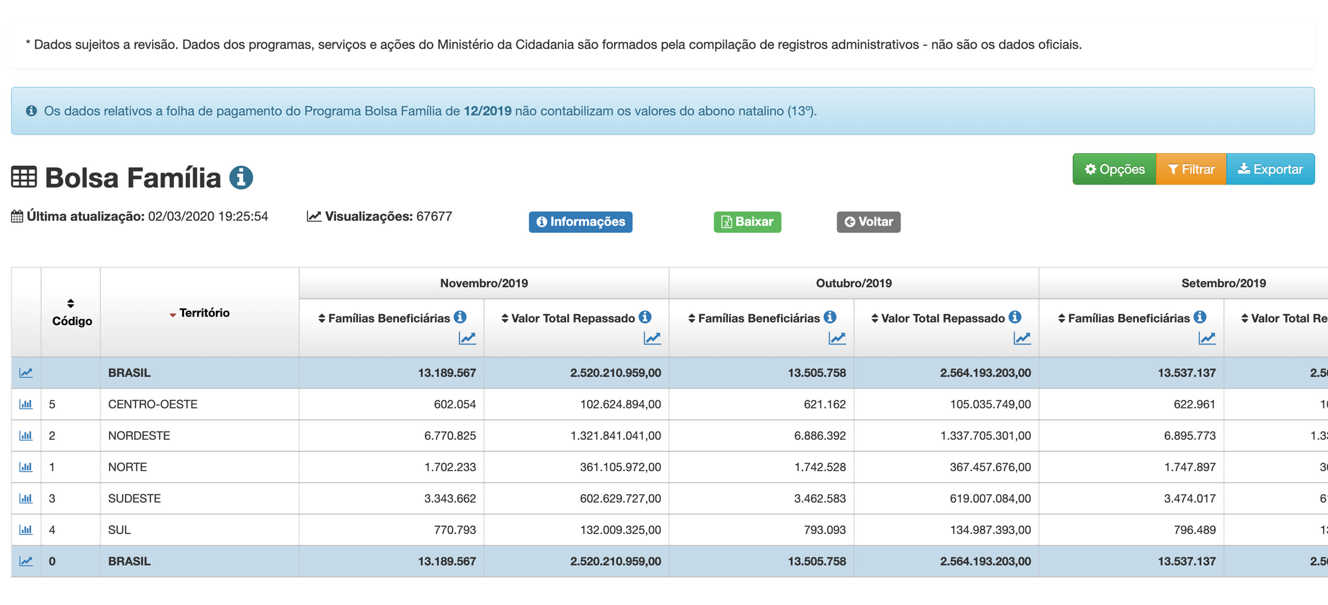
Task: Select the CENTRO-OESTE territory cell
Action: (200, 404)
